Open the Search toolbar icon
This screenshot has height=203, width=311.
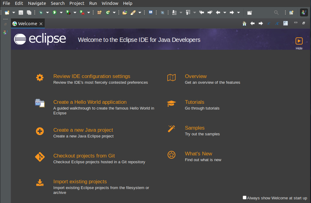point(276,12)
